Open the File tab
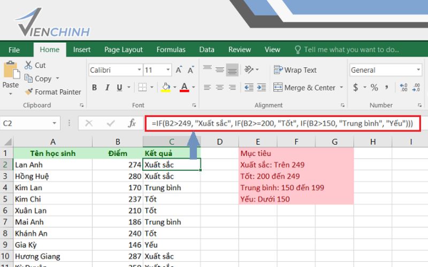The width and height of the screenshot is (428, 267). click(14, 50)
